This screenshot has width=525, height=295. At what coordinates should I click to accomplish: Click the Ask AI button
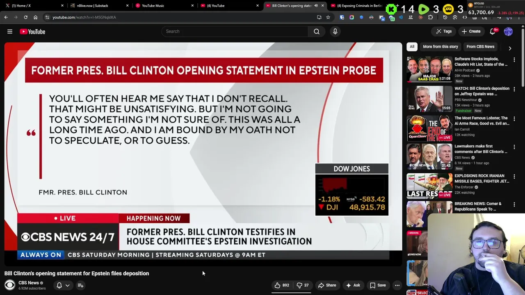click(353, 285)
